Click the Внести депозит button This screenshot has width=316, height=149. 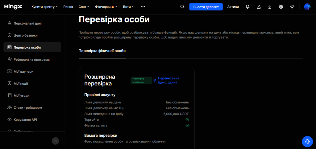(206, 7)
